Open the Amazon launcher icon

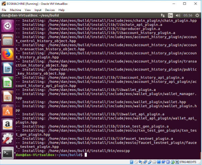pos(7,125)
